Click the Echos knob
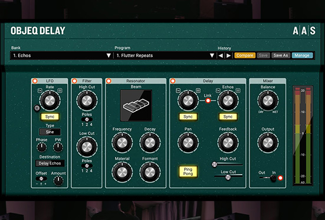 [228, 101]
